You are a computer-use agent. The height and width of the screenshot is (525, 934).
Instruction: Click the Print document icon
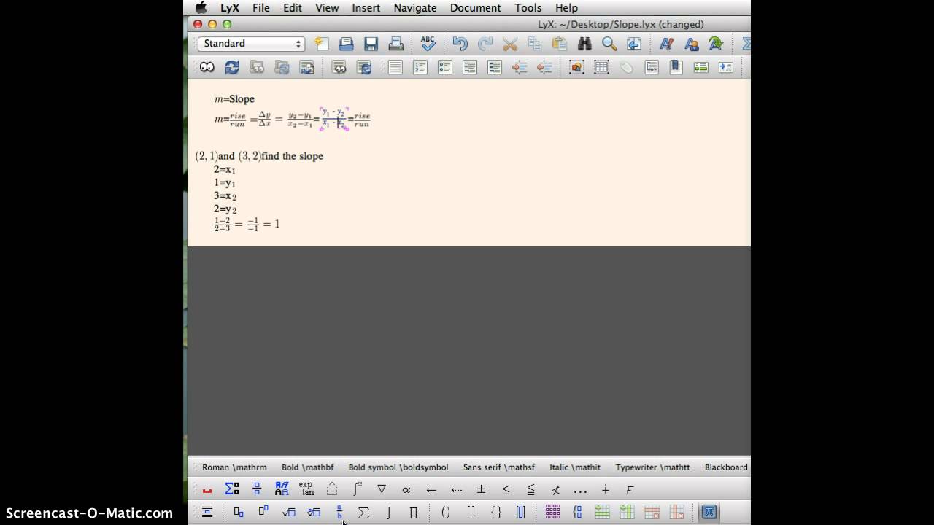[396, 44]
